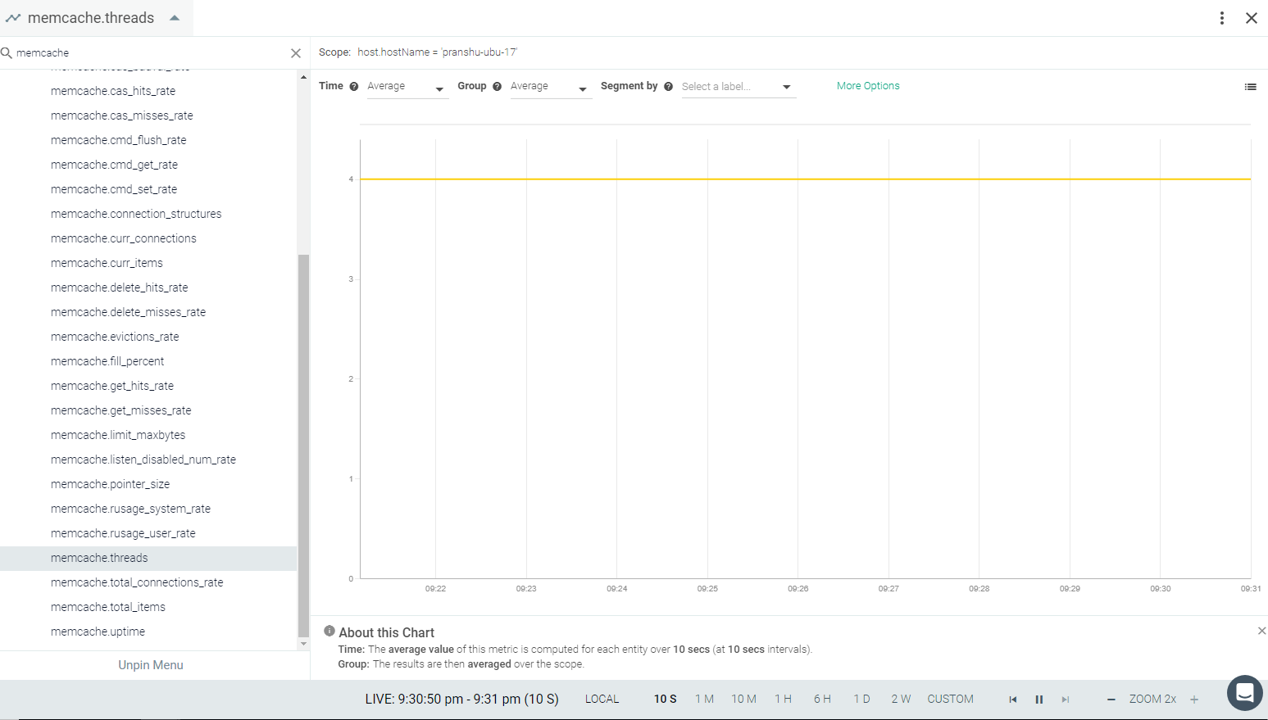This screenshot has height=720, width=1268.
Task: Toggle the chart legend list icon
Action: click(x=1250, y=87)
